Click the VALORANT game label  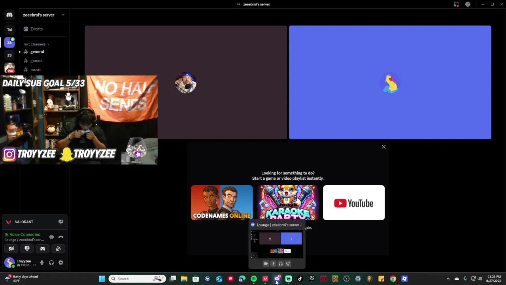click(24, 222)
